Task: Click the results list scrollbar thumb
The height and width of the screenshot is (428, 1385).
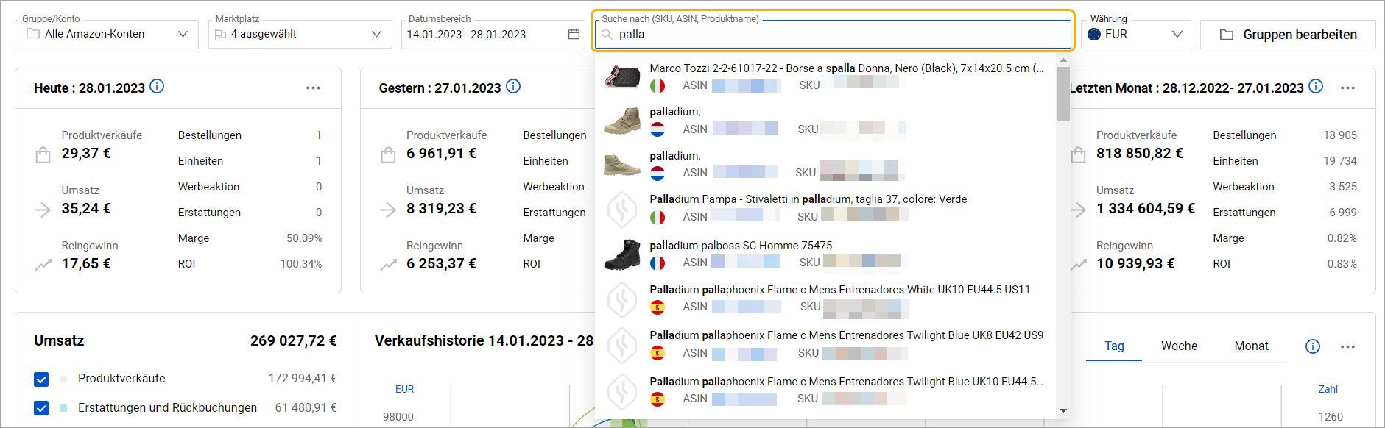Action: 1063,94
